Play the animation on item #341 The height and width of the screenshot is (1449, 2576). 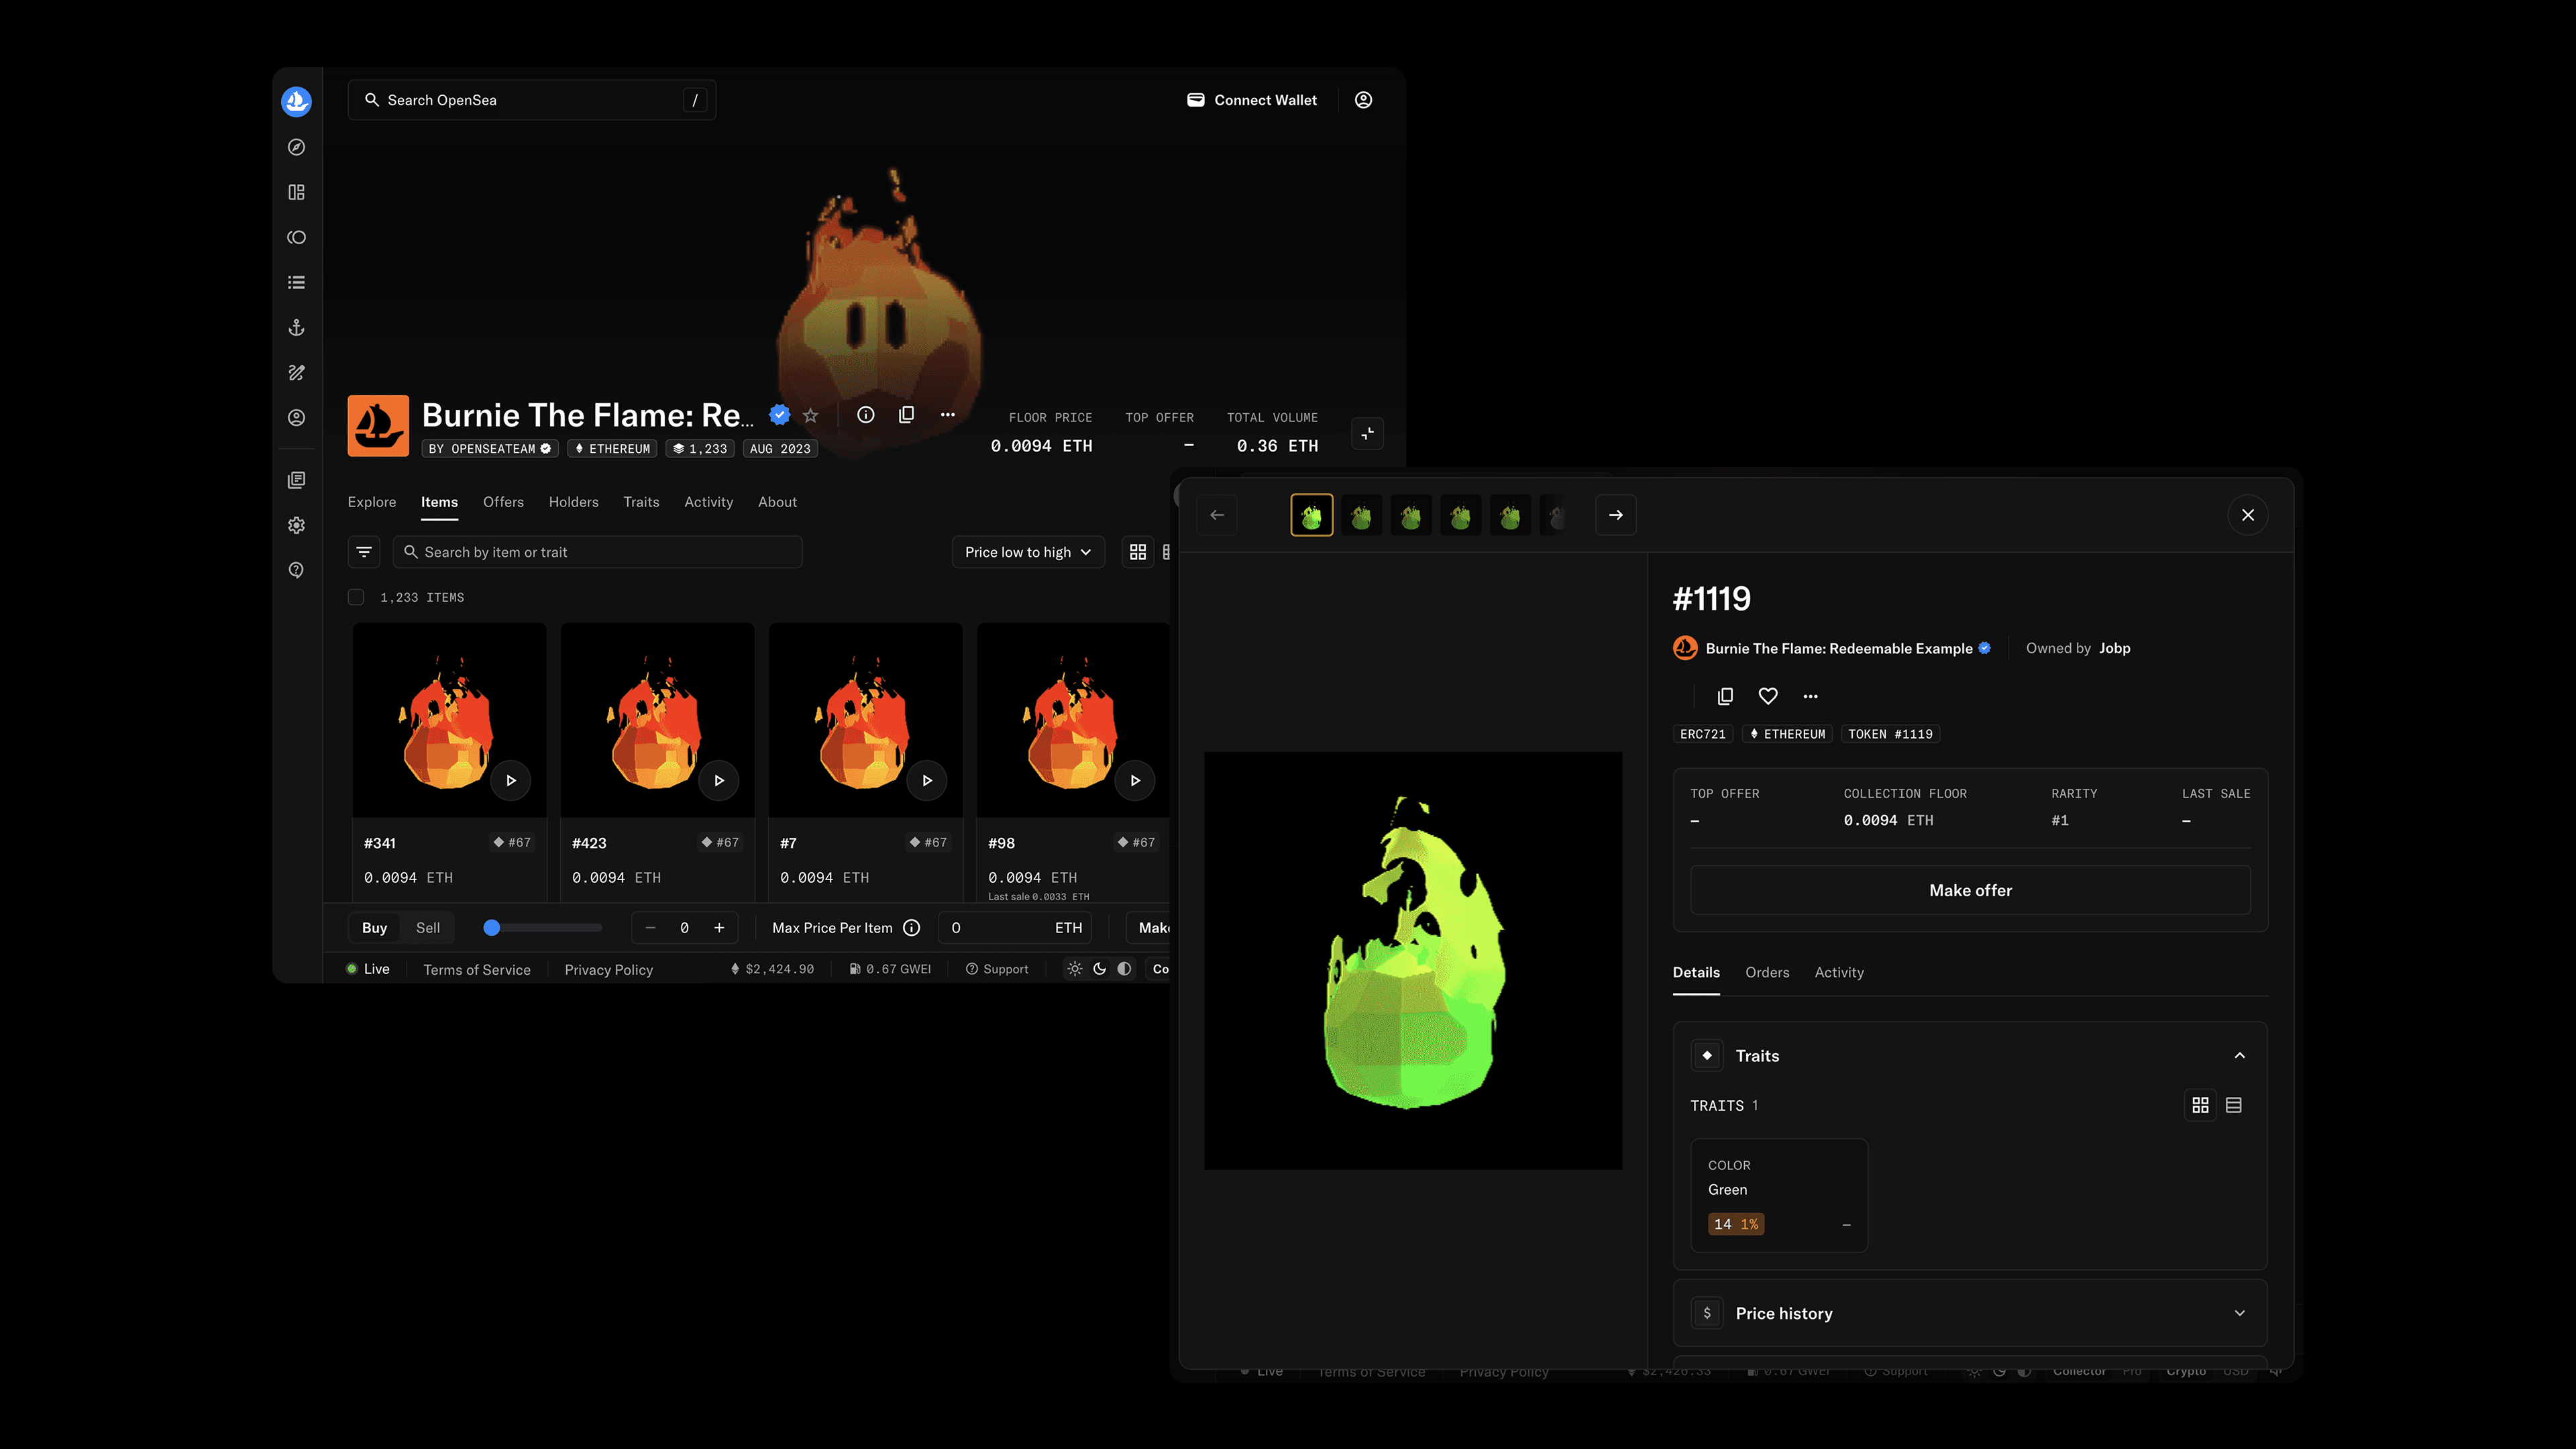pos(511,780)
